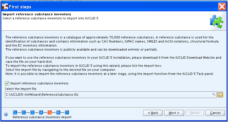Click the IUCLID logo in title bar

tap(5, 7)
